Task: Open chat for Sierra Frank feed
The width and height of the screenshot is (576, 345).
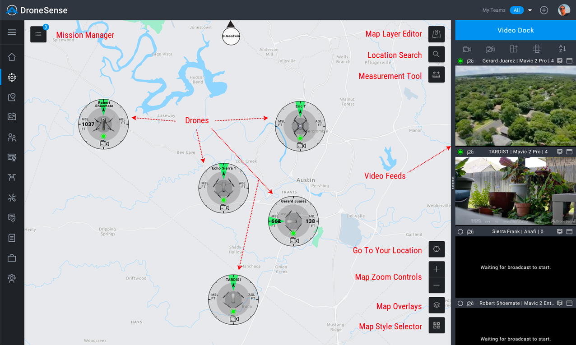Action: 560,231
